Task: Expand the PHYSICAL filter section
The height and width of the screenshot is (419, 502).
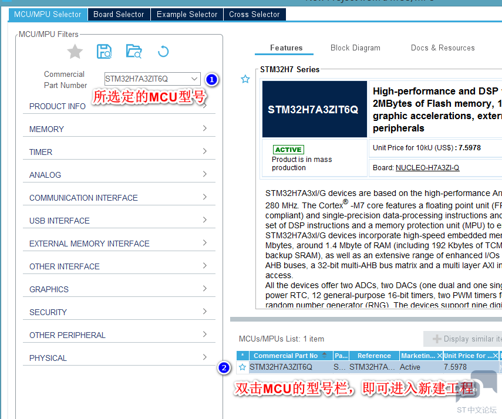Action: click(119, 358)
